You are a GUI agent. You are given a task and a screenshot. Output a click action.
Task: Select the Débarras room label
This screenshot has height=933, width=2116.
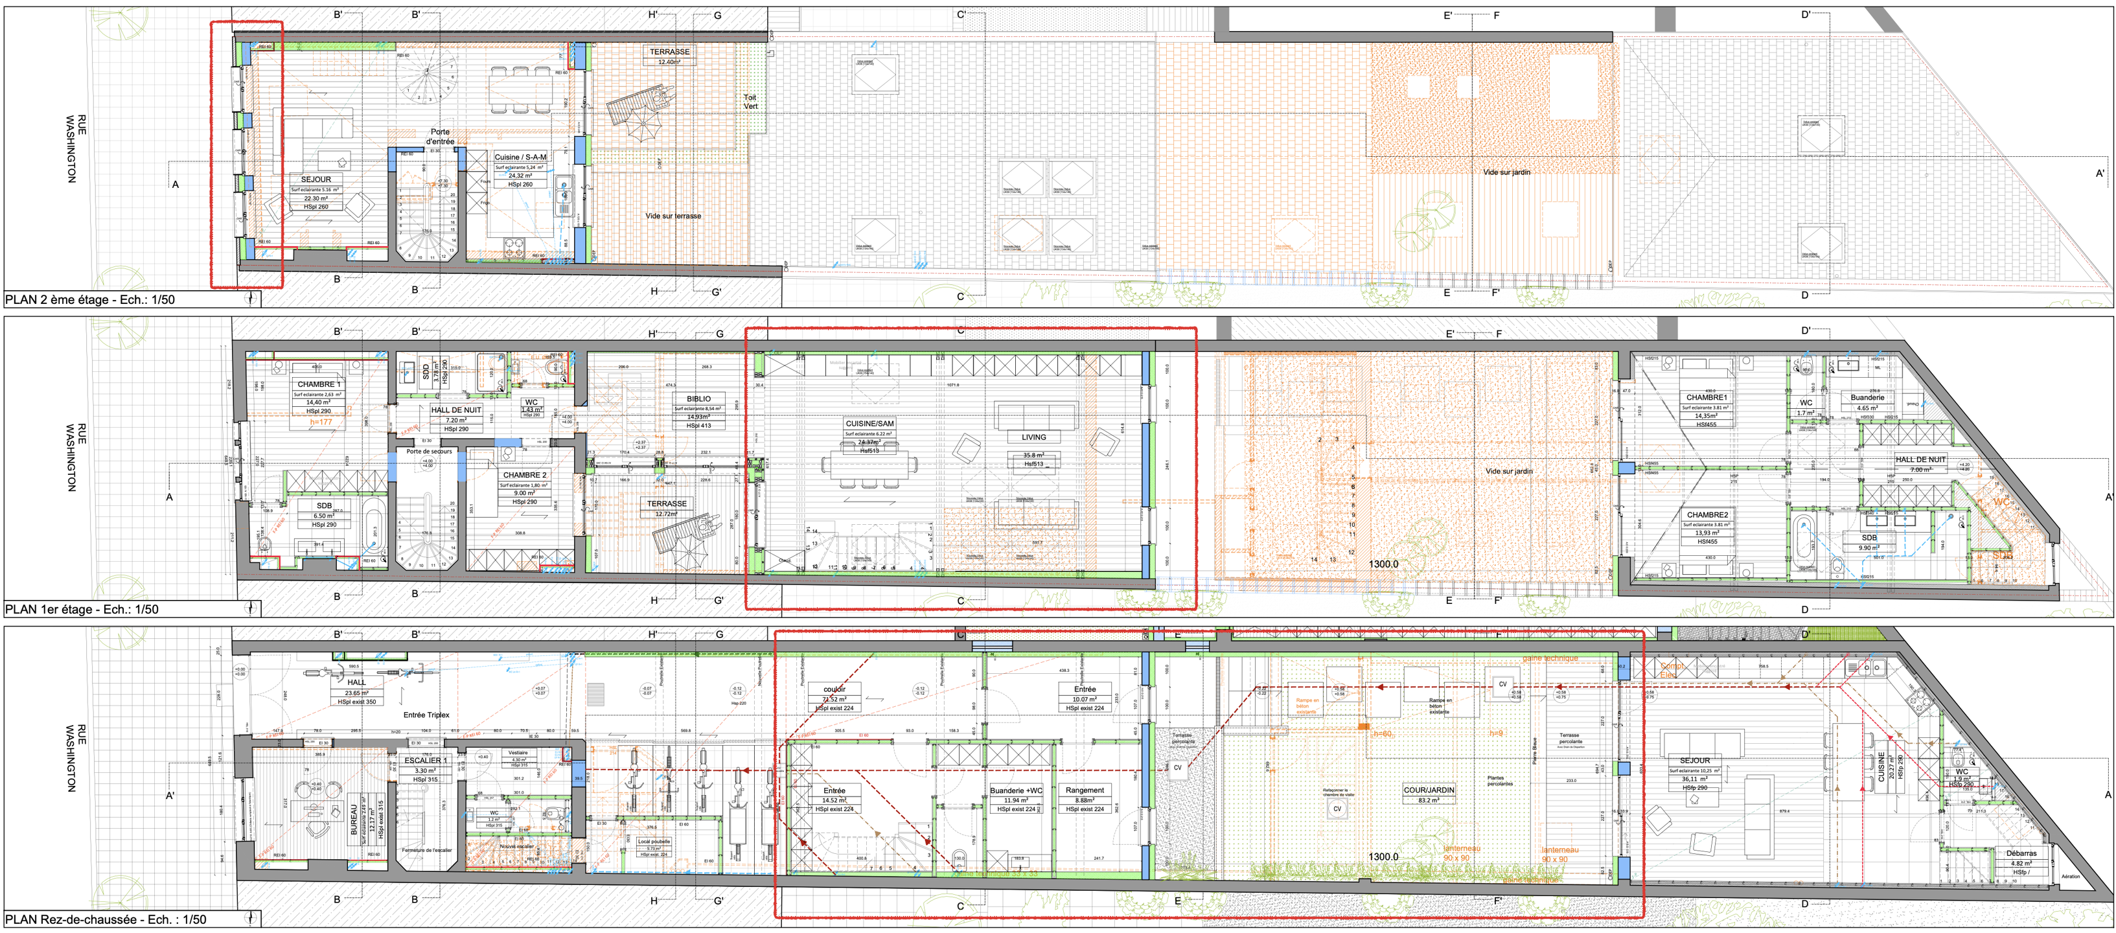[x=2021, y=853]
